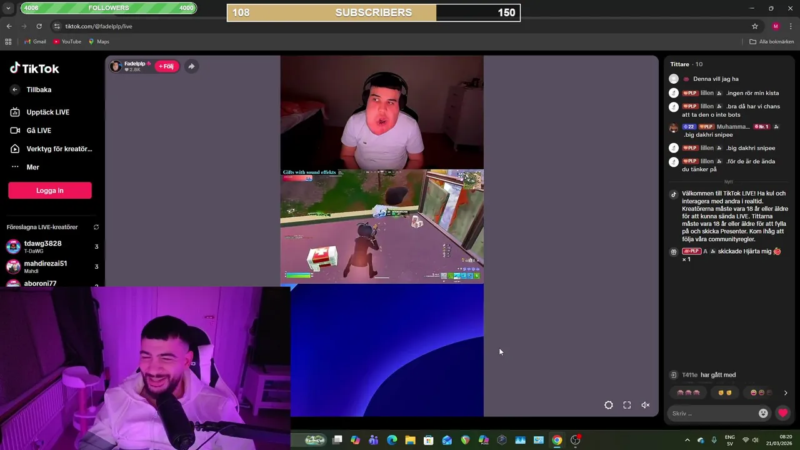Unmute the live stream audio
The image size is (800, 450).
[x=646, y=405]
